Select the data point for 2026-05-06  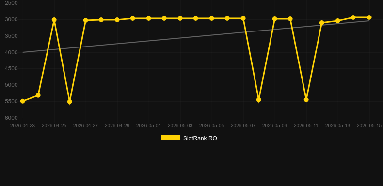coord(227,18)
